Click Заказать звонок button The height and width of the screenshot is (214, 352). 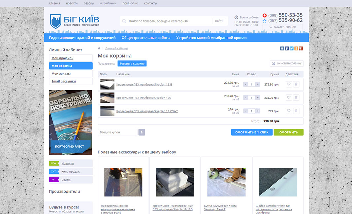point(282,27)
